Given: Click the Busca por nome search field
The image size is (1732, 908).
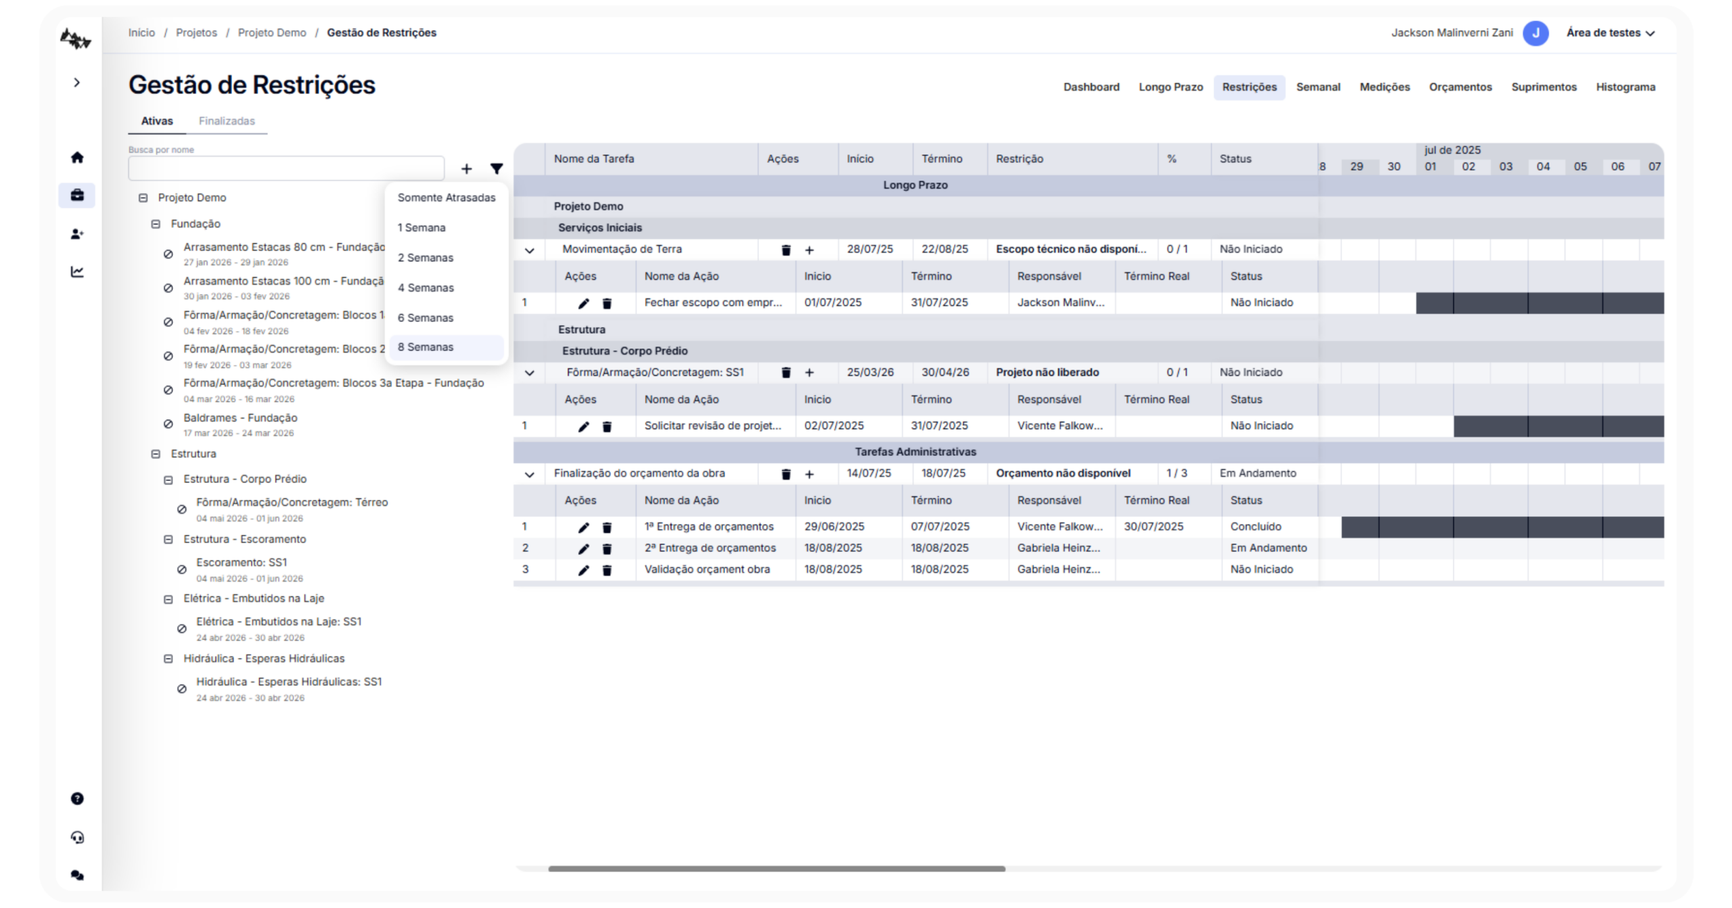Looking at the screenshot, I should click(x=286, y=168).
